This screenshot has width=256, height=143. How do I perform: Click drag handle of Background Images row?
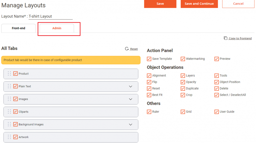[x=9, y=124]
